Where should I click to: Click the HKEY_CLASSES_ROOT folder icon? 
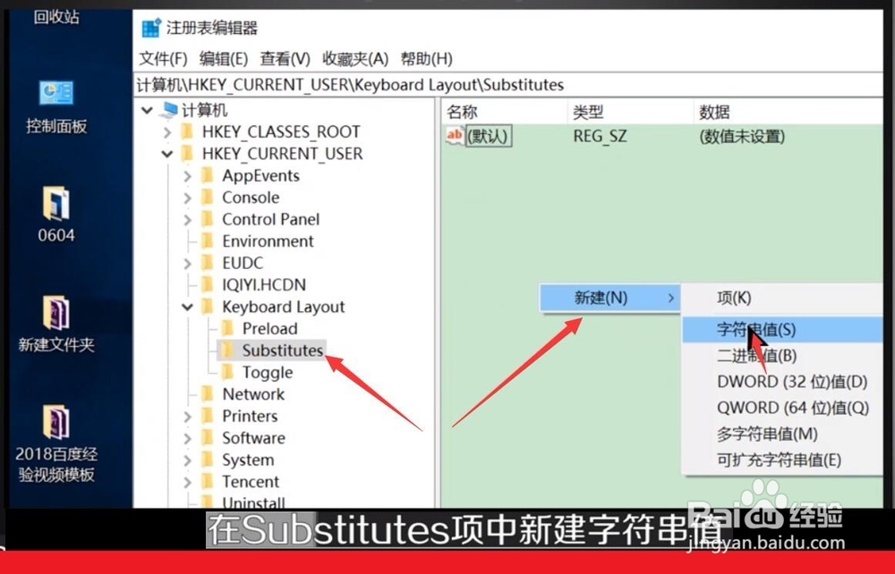[187, 131]
